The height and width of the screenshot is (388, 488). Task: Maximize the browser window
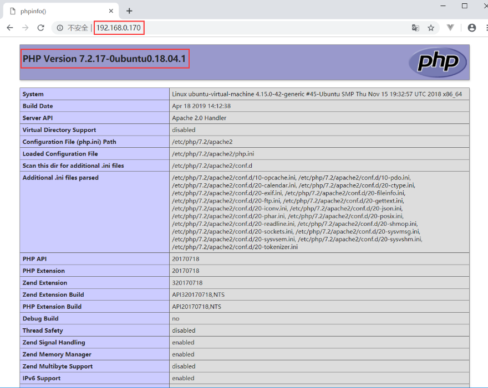pos(464,6)
